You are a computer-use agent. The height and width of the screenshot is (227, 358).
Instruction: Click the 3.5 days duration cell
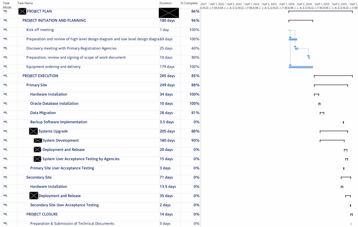click(x=167, y=122)
